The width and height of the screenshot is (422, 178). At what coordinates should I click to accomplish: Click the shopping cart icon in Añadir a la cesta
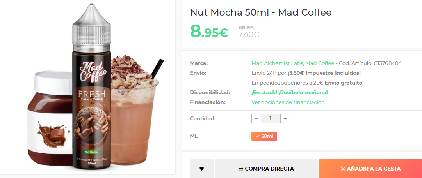pos(343,169)
